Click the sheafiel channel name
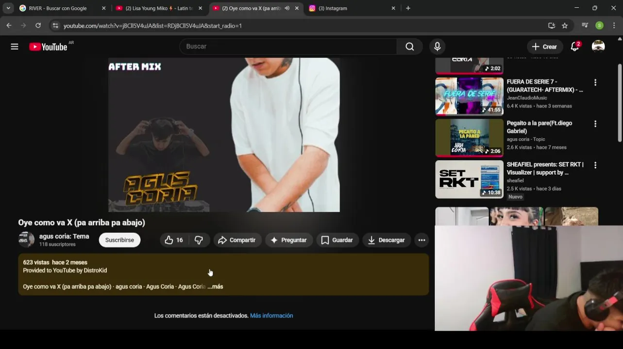Screen dimensions: 623x349 (515, 180)
